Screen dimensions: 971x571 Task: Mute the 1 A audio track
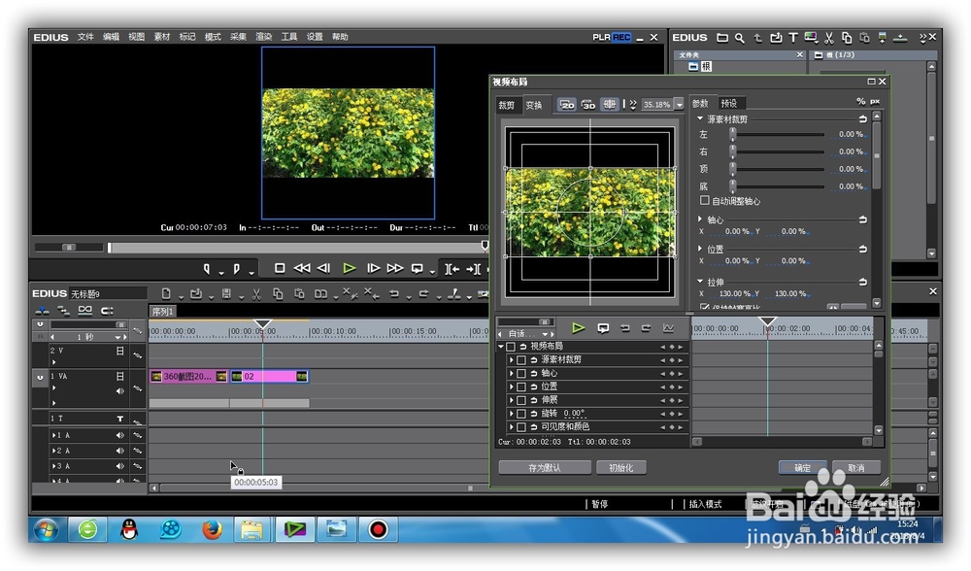pyautogui.click(x=120, y=435)
